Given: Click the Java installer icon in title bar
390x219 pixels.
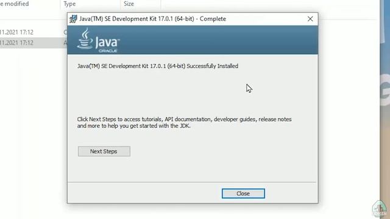Looking at the screenshot, I should tap(73, 19).
